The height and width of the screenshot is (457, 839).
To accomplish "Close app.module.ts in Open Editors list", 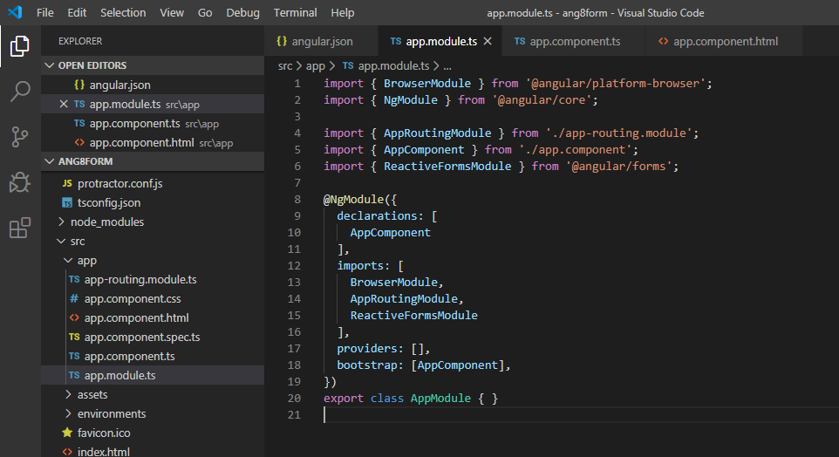I will [63, 104].
